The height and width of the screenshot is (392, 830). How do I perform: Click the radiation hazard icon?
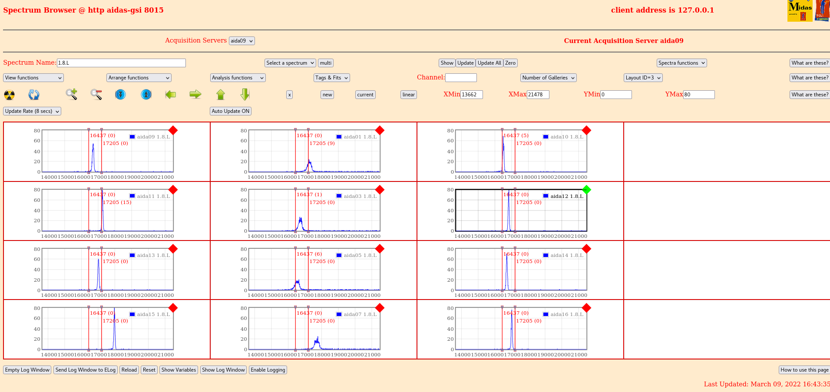pos(9,95)
